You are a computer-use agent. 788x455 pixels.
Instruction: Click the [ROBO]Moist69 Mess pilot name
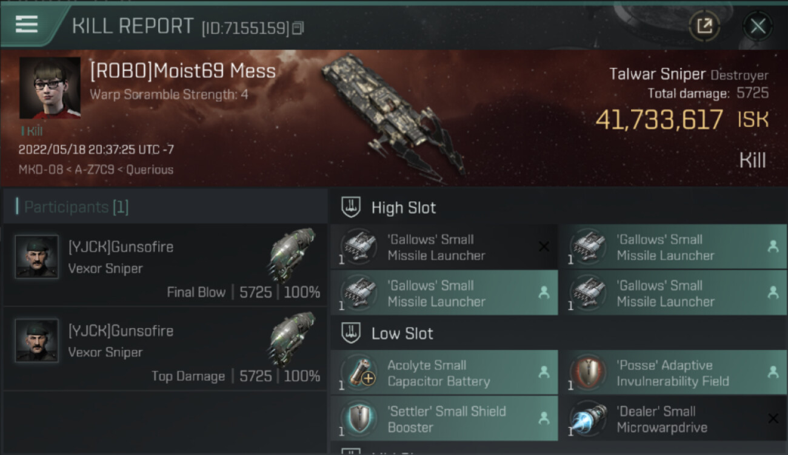pyautogui.click(x=182, y=72)
